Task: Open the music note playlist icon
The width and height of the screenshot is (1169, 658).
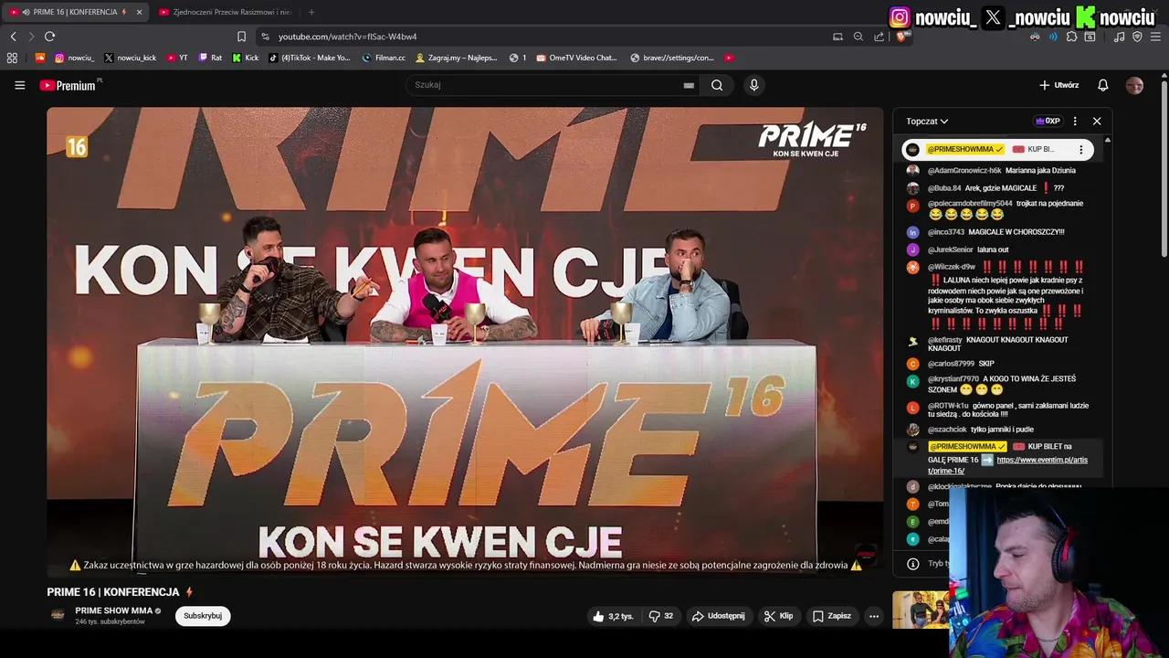Action: [x=1119, y=37]
